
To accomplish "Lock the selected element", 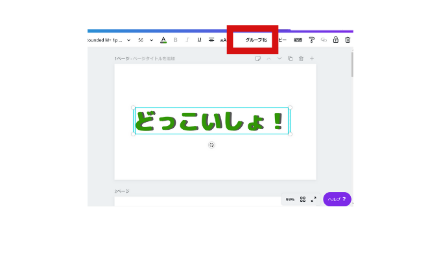I will (x=335, y=40).
